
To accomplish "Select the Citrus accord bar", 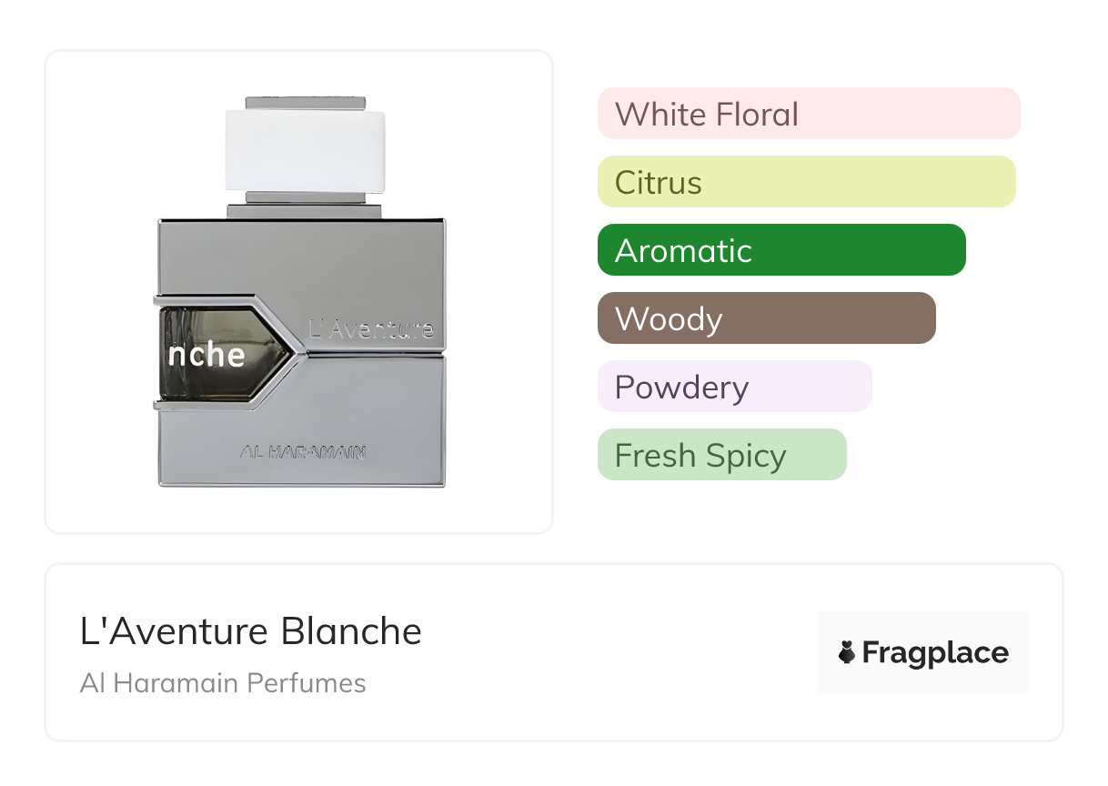I will tap(806, 182).
